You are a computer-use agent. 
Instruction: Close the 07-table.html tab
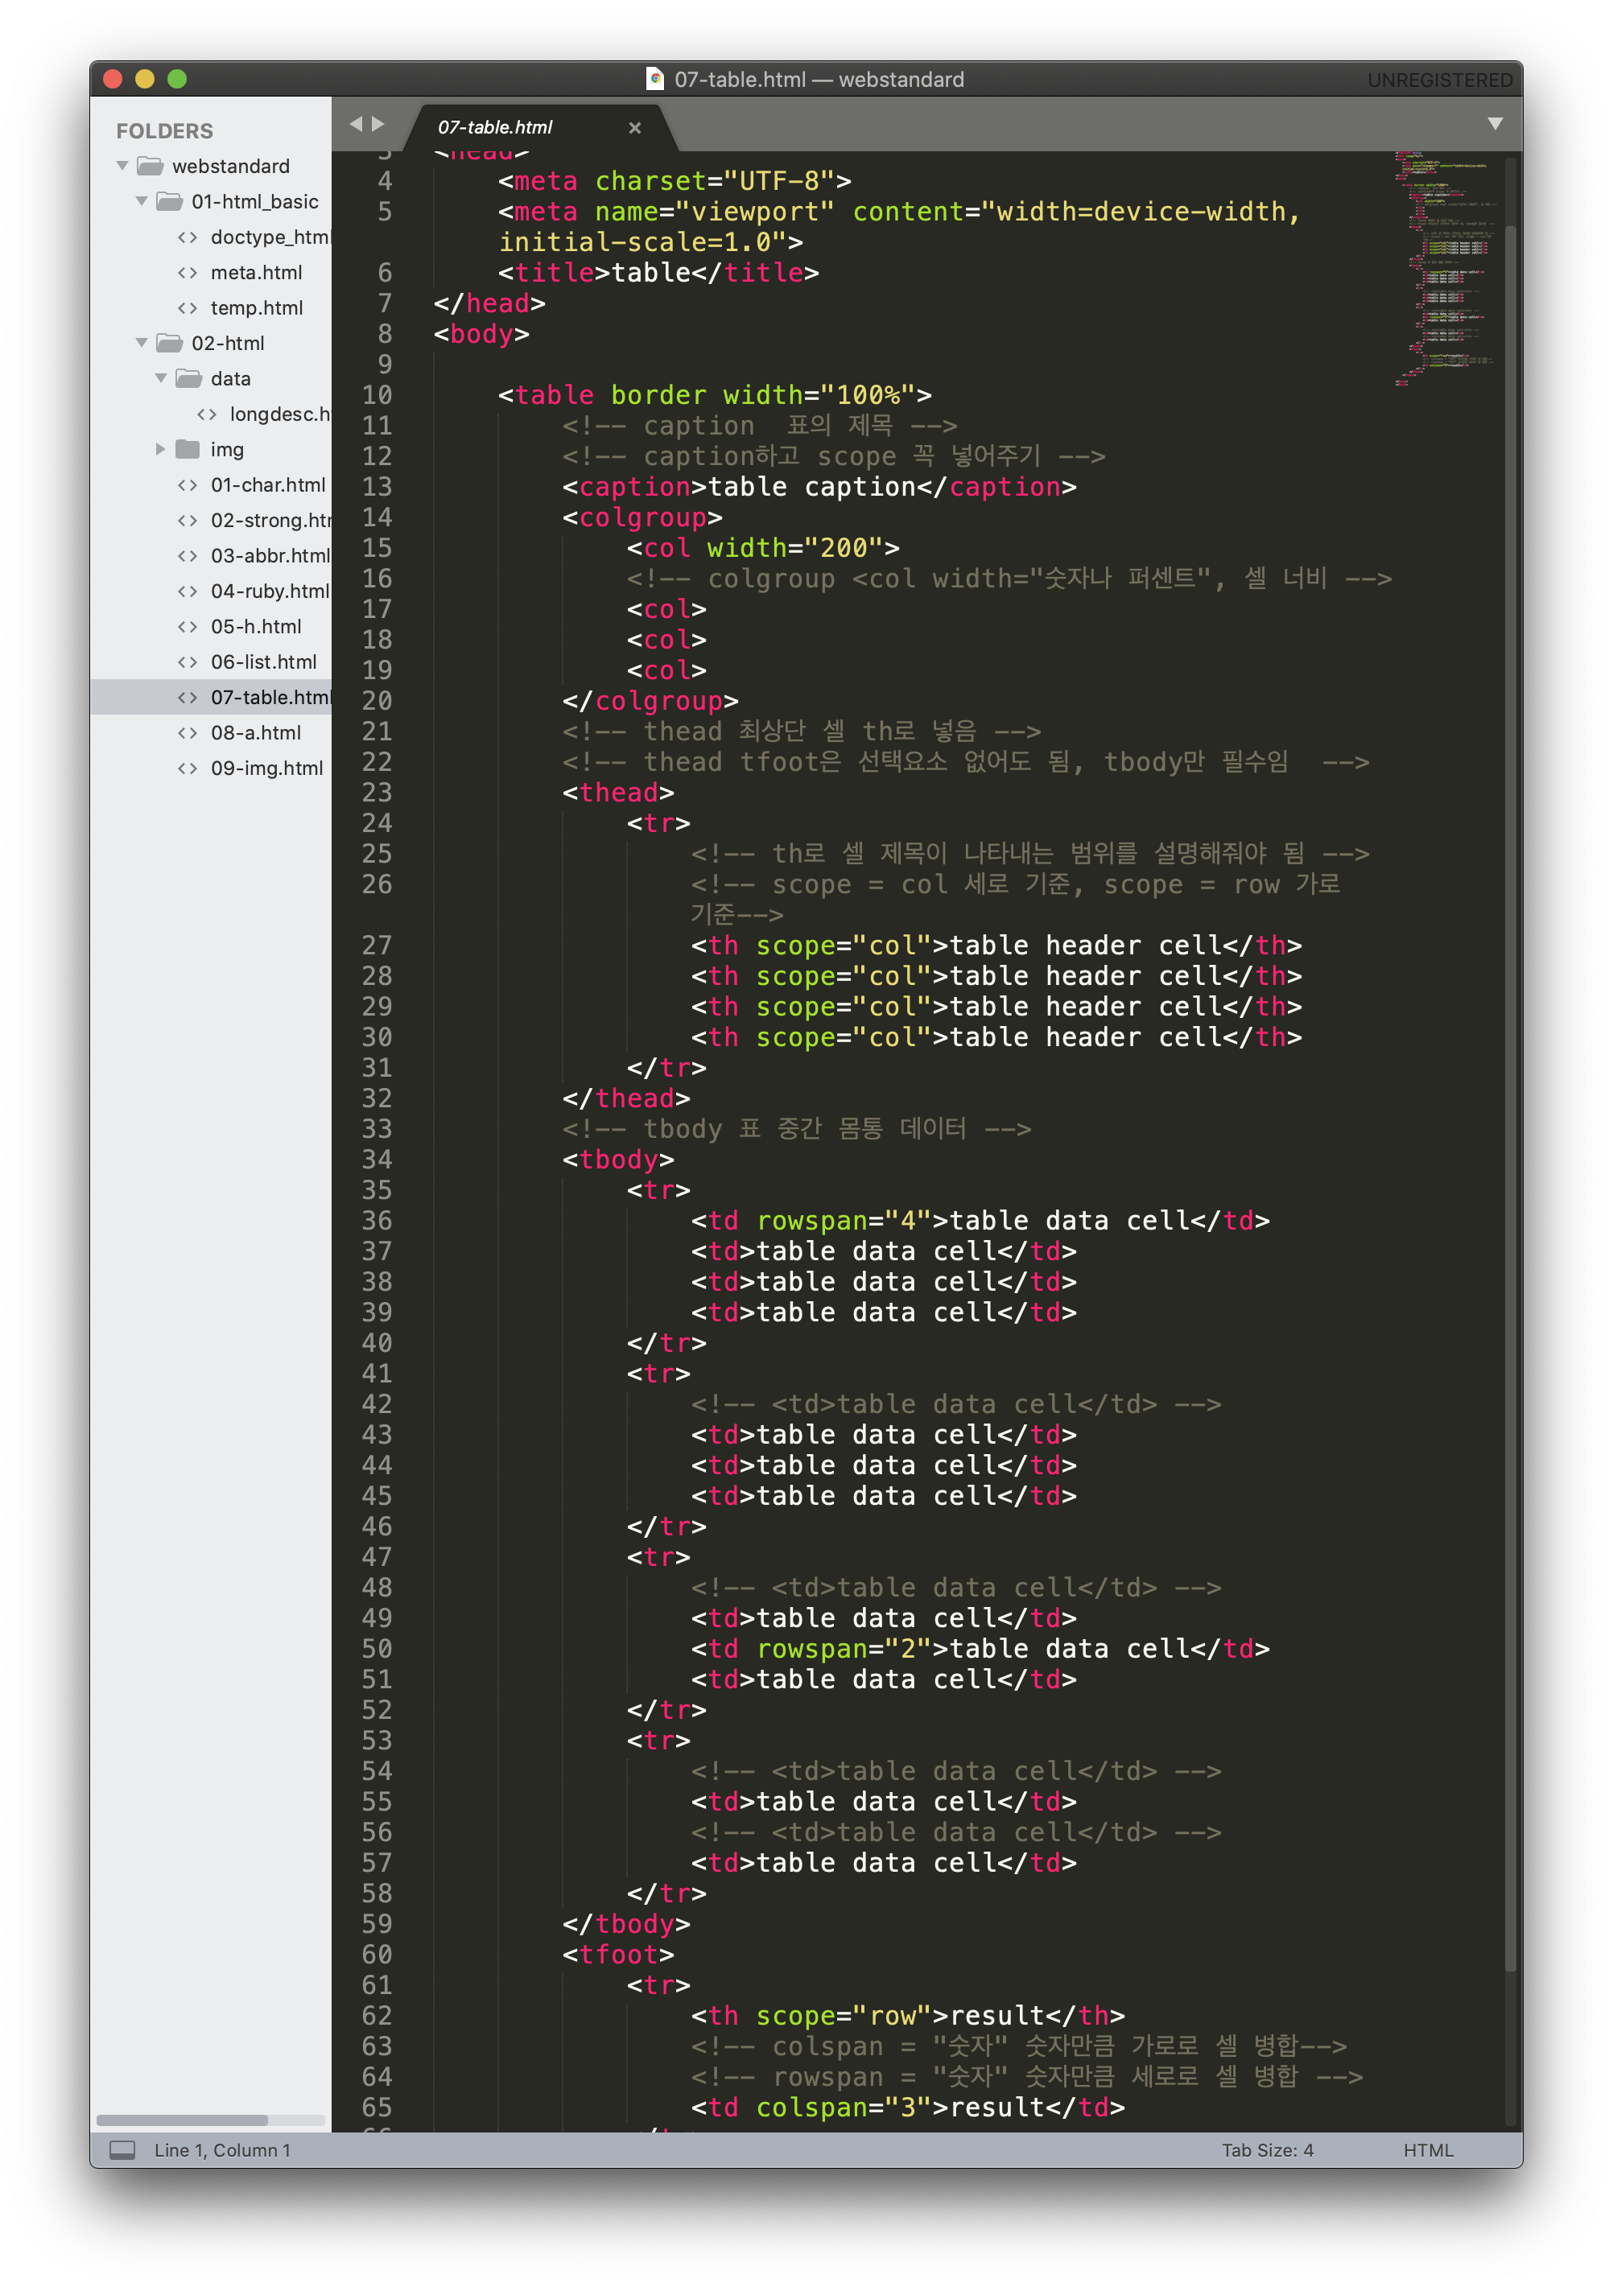click(634, 127)
